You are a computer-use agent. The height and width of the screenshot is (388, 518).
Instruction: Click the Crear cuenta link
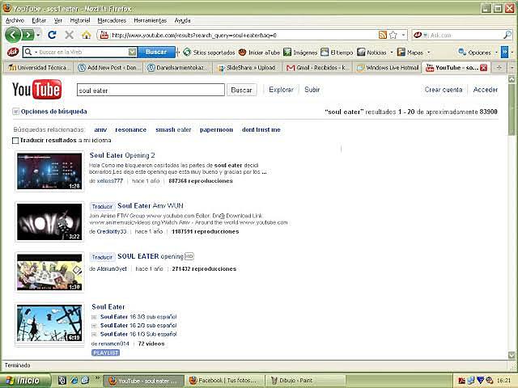click(x=444, y=90)
